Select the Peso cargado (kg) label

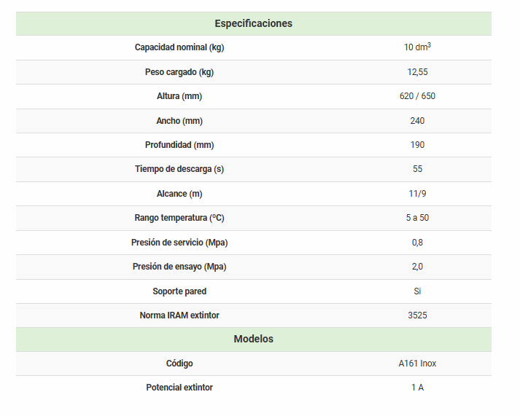coord(179,72)
